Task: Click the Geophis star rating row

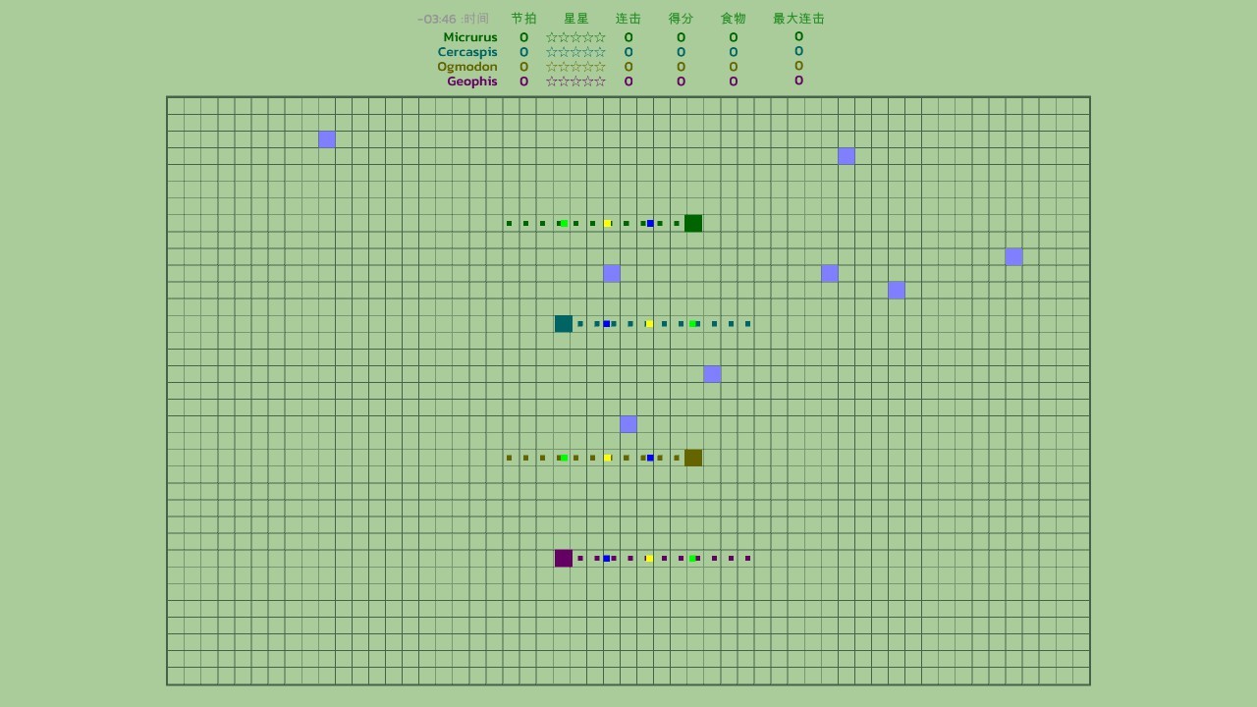Action: click(x=575, y=82)
